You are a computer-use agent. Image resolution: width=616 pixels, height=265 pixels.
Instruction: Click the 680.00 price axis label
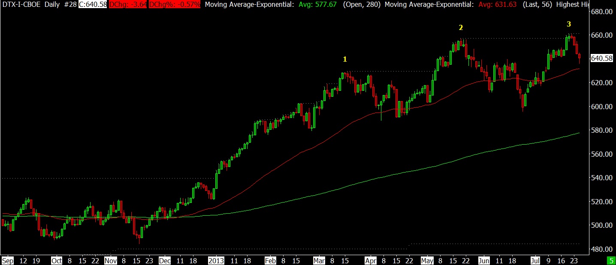(x=601, y=12)
